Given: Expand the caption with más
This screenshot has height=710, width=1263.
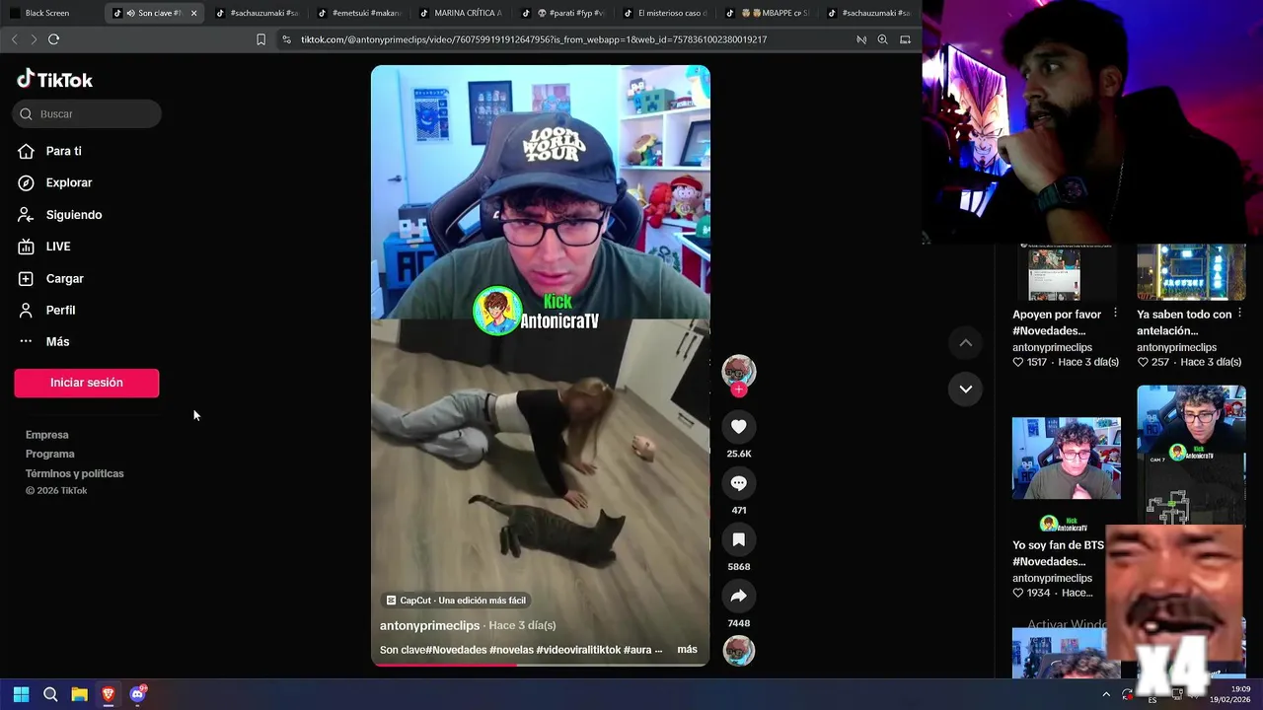Looking at the screenshot, I should (x=687, y=650).
